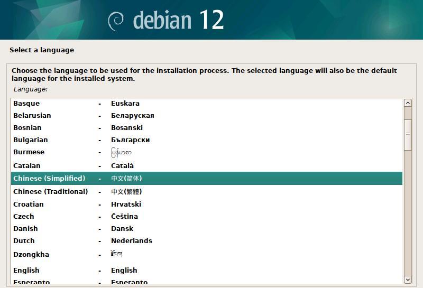Select Danish language row
This screenshot has height=288, width=423.
(207, 228)
